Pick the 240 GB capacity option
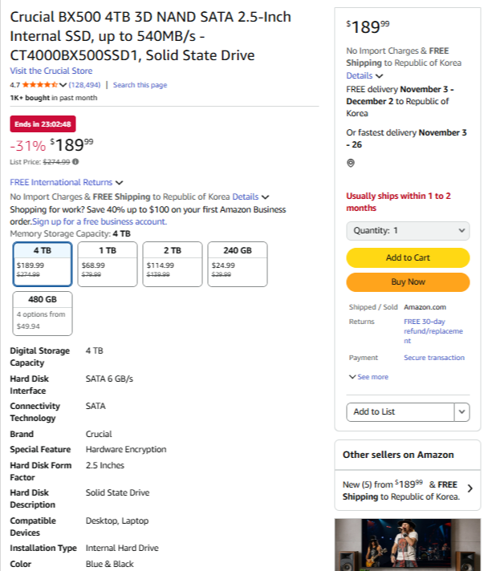This screenshot has height=571, width=488. (x=237, y=263)
